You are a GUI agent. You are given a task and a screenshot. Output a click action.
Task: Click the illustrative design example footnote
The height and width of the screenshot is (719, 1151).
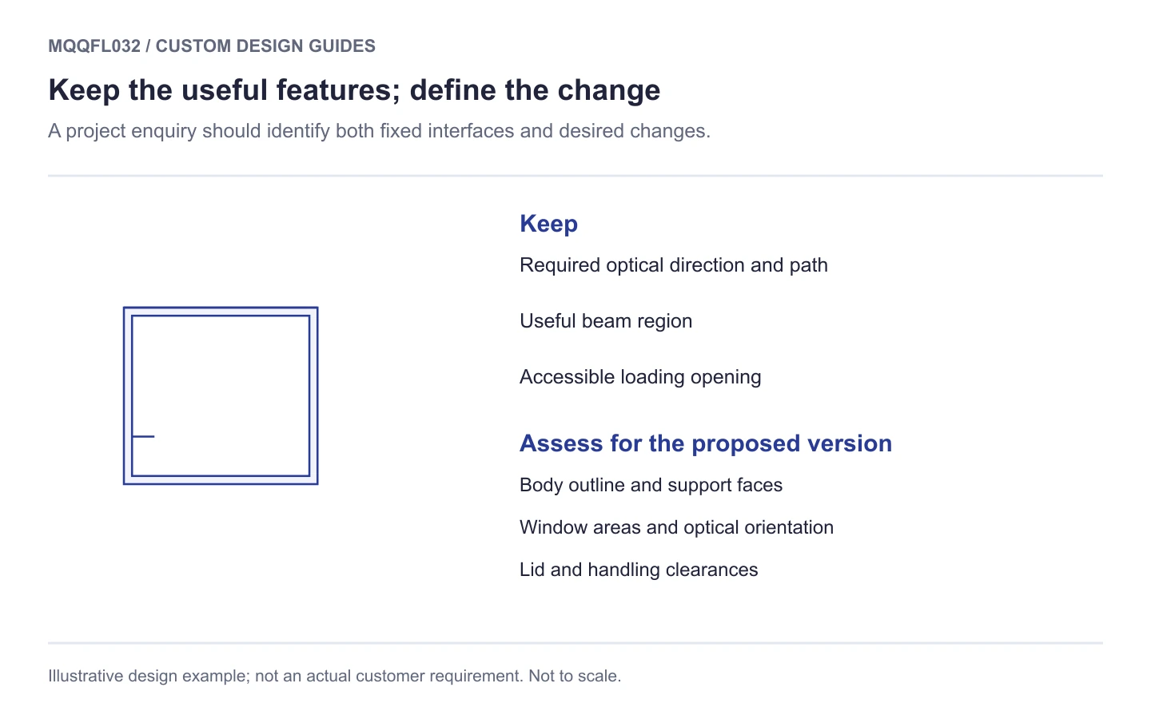pyautogui.click(x=334, y=676)
